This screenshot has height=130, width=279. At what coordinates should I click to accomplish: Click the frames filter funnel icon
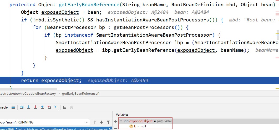tap(108, 122)
